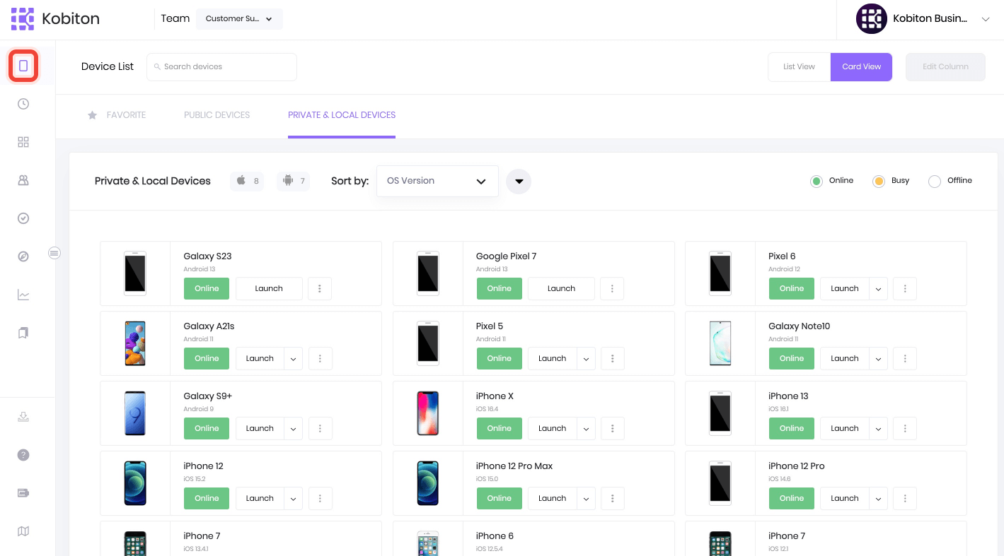Click the Galaxy A21s thumbnail image
The height and width of the screenshot is (556, 1004).
[135, 343]
